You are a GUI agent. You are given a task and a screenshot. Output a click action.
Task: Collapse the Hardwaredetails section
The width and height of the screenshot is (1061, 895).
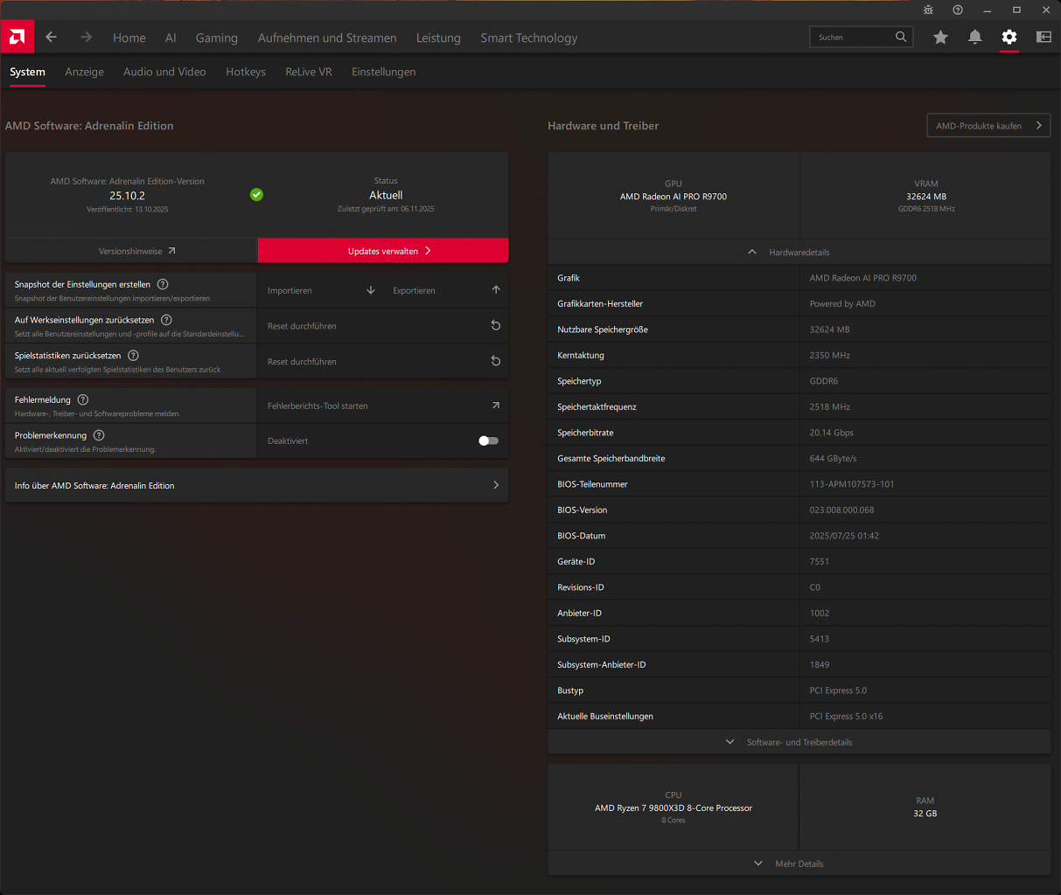799,252
